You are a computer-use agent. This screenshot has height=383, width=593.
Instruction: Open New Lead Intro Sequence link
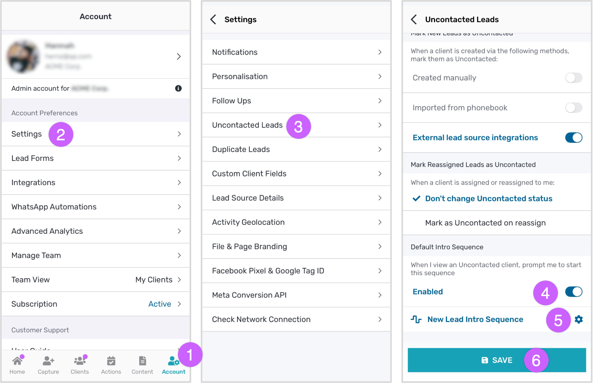(x=475, y=319)
